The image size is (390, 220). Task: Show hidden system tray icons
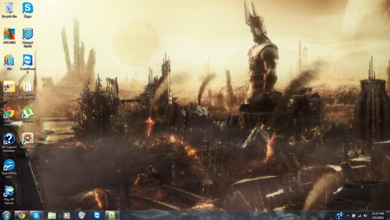tap(348, 216)
